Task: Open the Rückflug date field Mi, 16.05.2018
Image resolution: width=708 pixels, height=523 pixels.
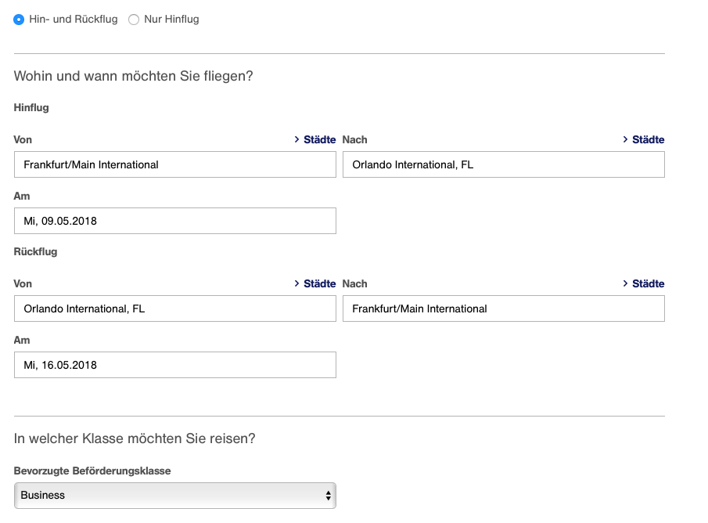Action: pos(175,365)
